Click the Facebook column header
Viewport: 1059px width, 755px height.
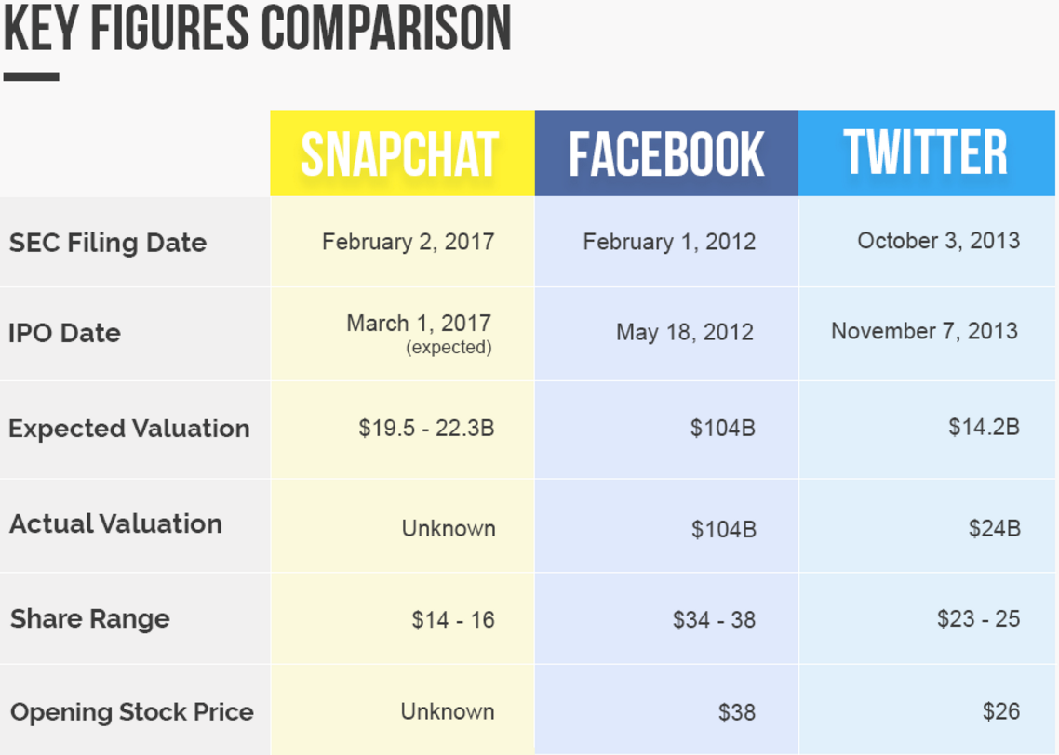pyautogui.click(x=666, y=153)
